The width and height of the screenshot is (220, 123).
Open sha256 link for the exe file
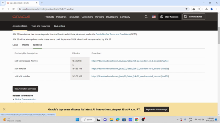[165, 69]
